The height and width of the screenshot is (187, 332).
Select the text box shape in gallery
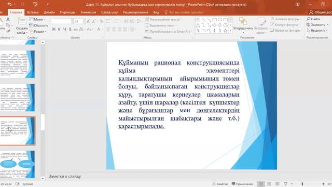(x=198, y=20)
